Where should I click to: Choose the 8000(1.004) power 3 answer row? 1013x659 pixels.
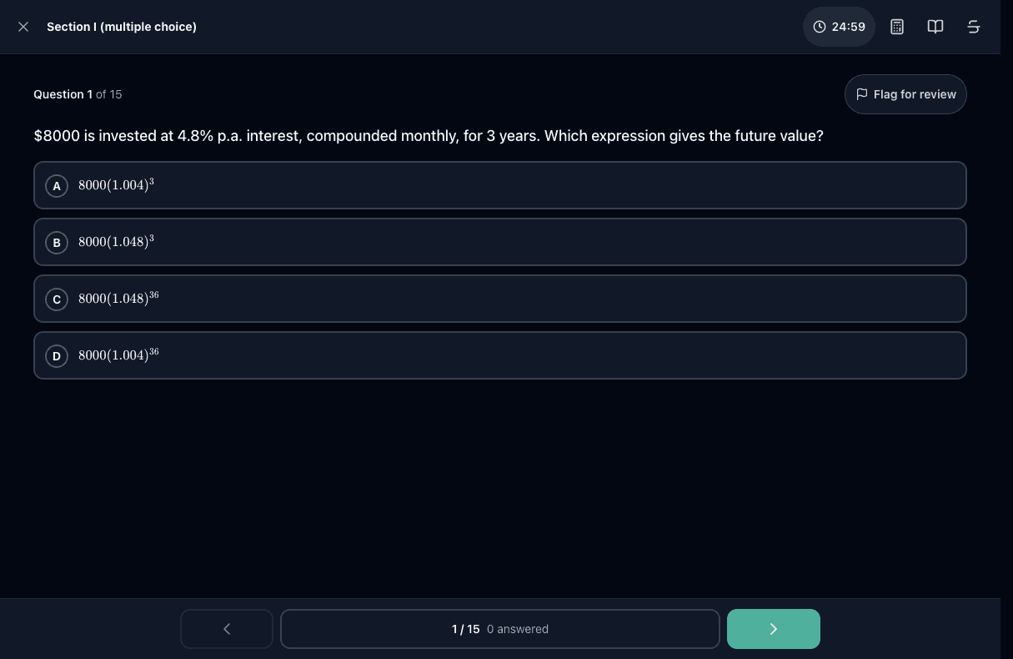click(x=500, y=185)
